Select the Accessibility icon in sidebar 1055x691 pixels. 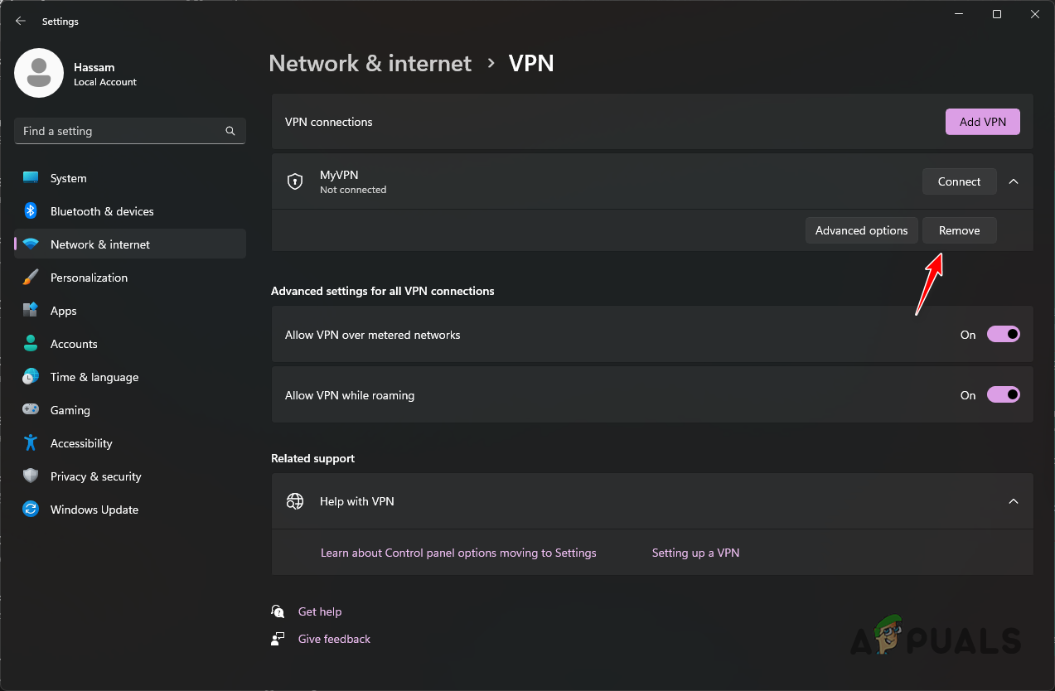[31, 442]
